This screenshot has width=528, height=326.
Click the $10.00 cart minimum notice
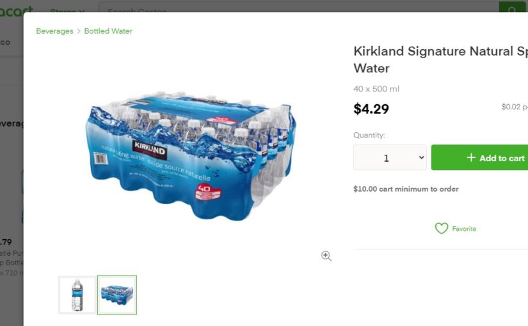tap(406, 189)
